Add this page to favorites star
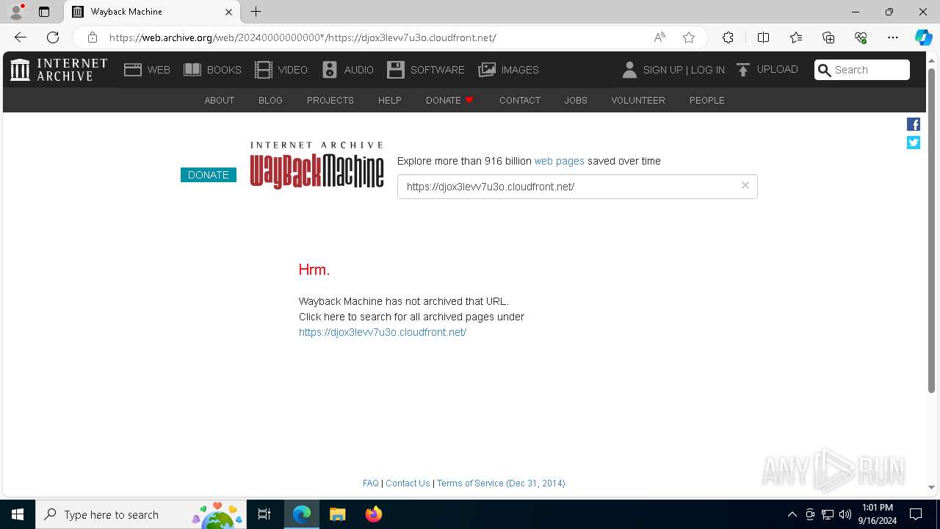Screen dimensions: 940x529 (x=688, y=37)
